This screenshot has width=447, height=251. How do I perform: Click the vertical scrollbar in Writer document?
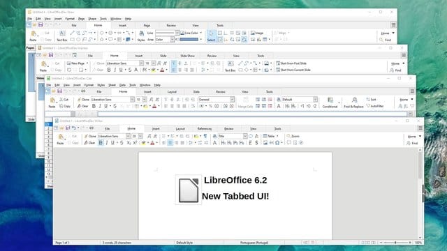(420, 194)
